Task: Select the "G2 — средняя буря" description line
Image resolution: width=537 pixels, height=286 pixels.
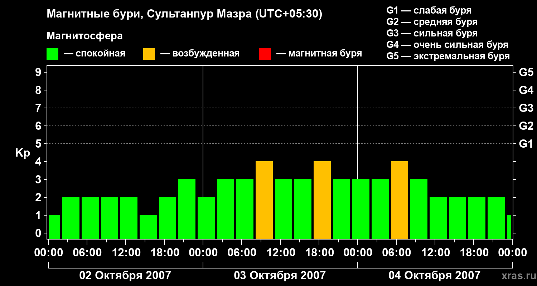Action: [432, 22]
